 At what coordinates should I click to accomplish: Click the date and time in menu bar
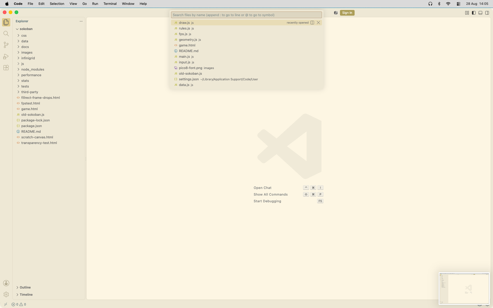pyautogui.click(x=477, y=4)
